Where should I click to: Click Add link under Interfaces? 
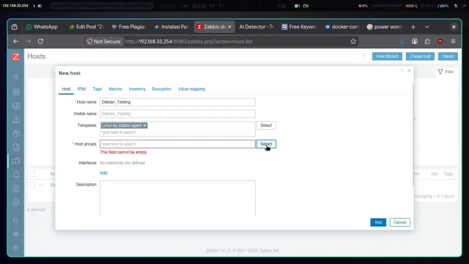(104, 173)
